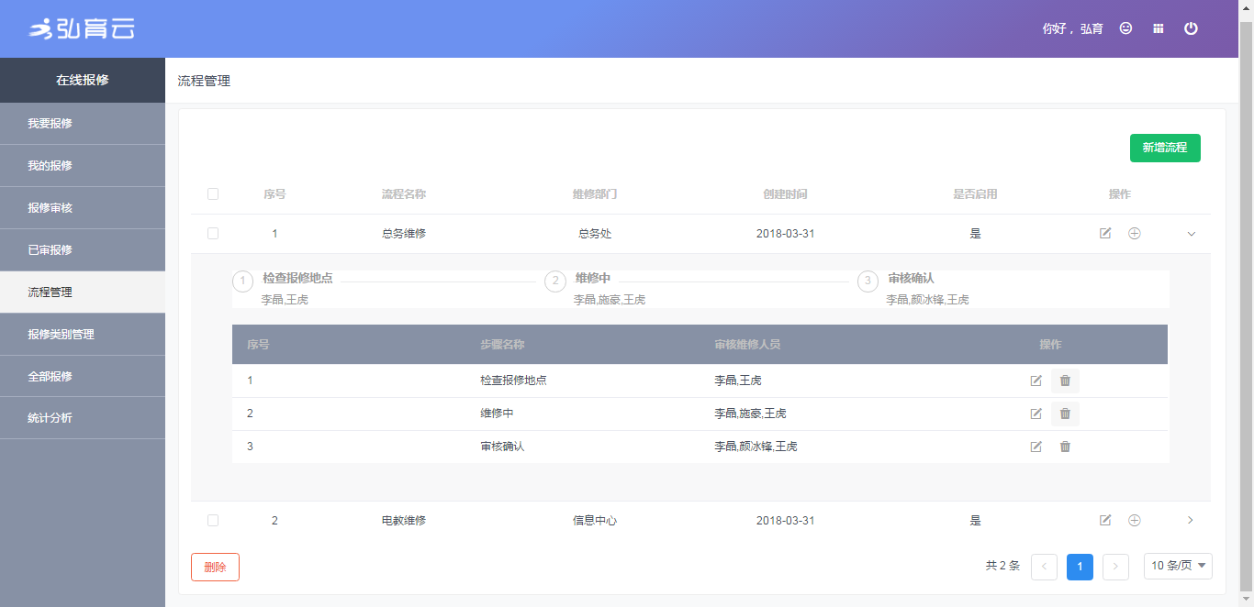Edit the 电教维修 workflow row
Image resolution: width=1254 pixels, height=607 pixels.
(x=1105, y=521)
